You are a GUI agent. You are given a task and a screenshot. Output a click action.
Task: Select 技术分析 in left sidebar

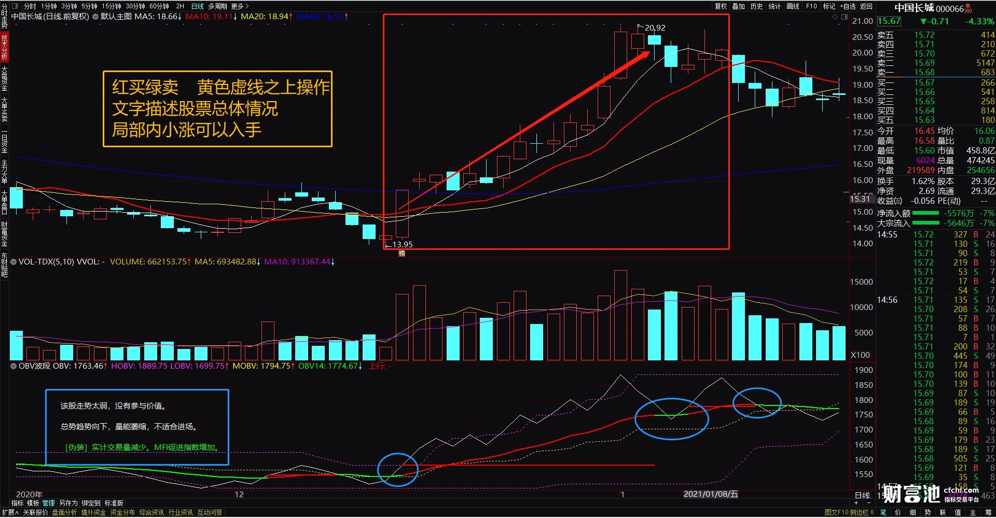(x=4, y=47)
